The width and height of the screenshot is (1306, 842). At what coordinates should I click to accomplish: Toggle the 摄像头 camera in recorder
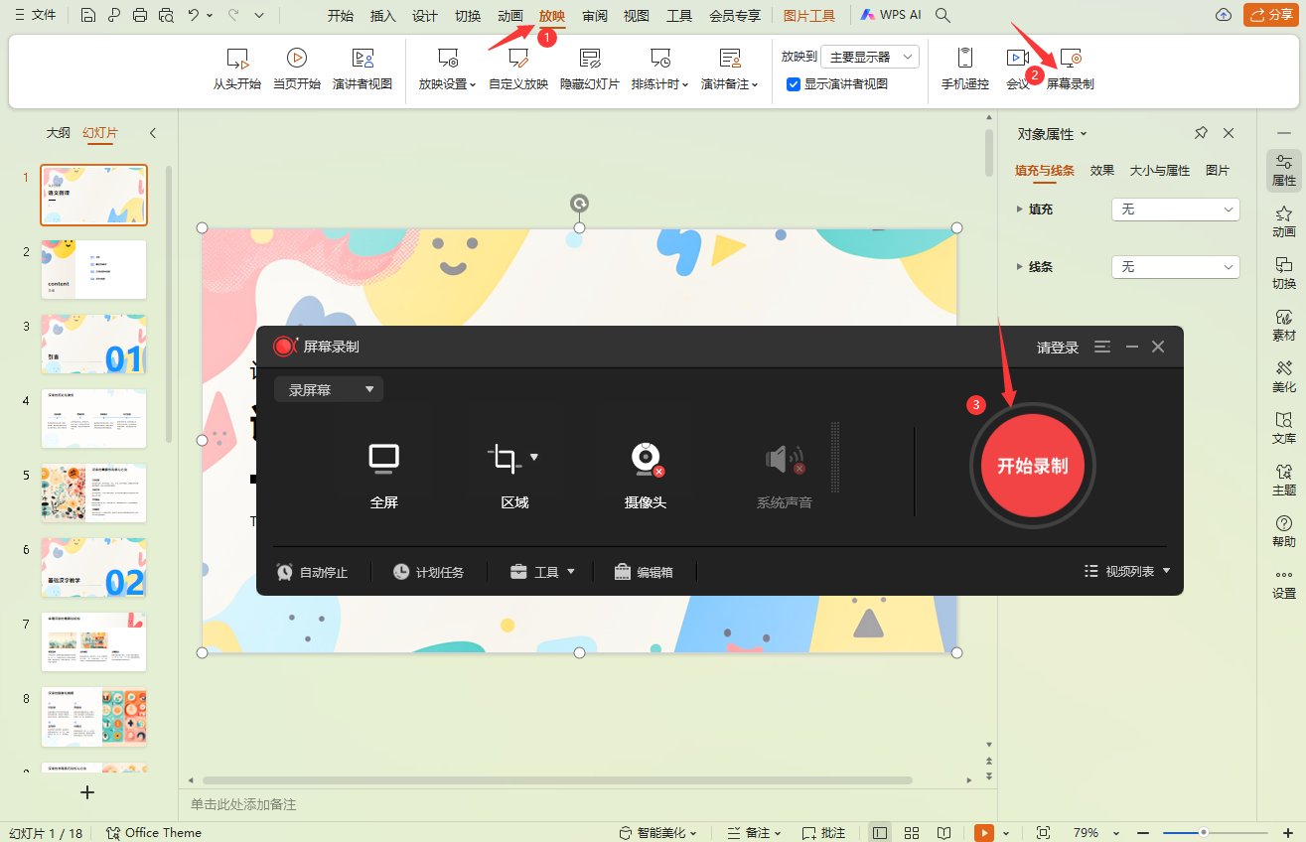646,476
